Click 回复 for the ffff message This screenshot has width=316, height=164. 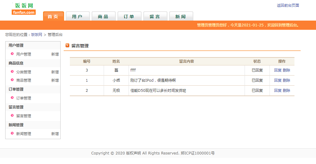click(278, 70)
